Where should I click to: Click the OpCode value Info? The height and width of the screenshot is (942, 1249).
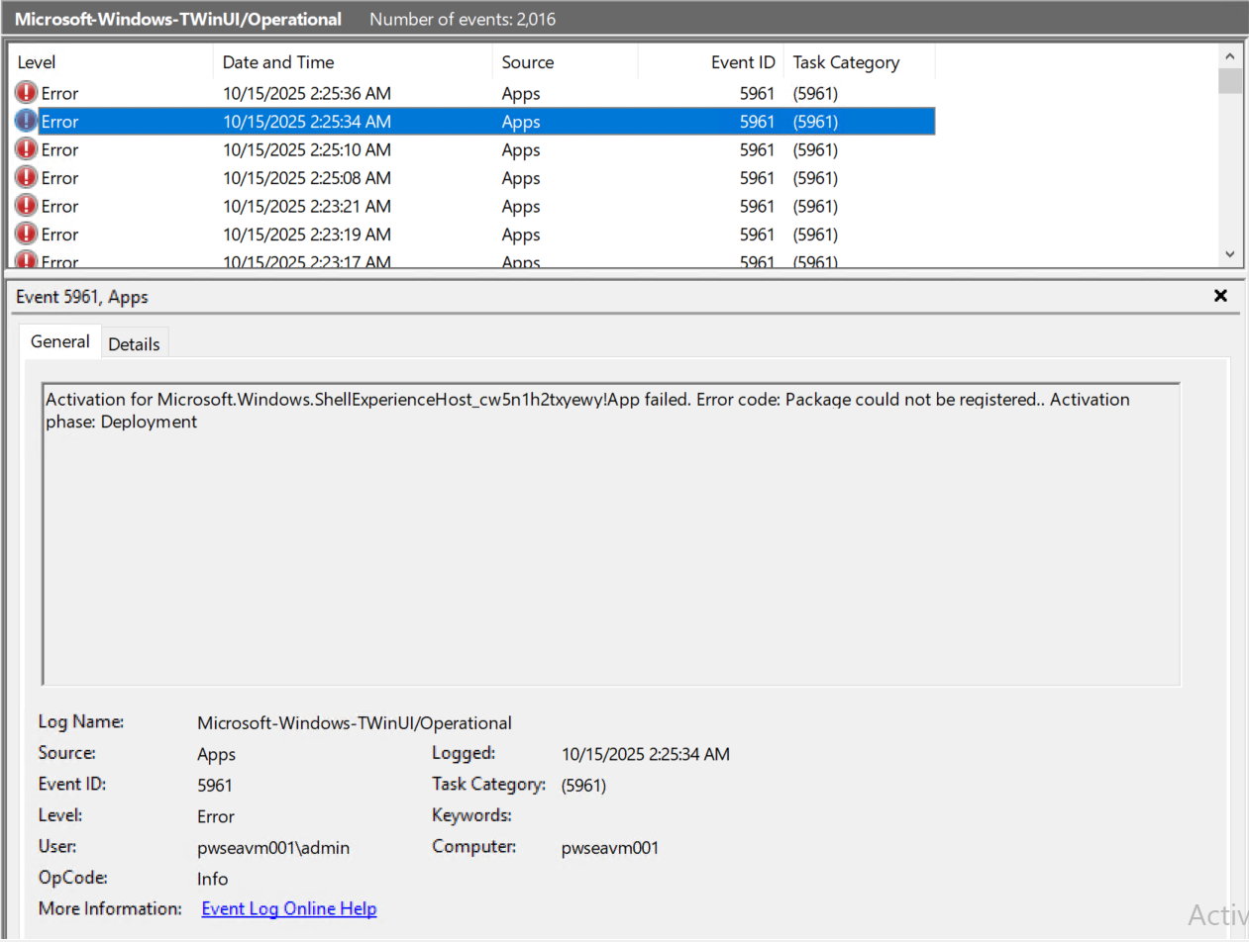(x=213, y=879)
